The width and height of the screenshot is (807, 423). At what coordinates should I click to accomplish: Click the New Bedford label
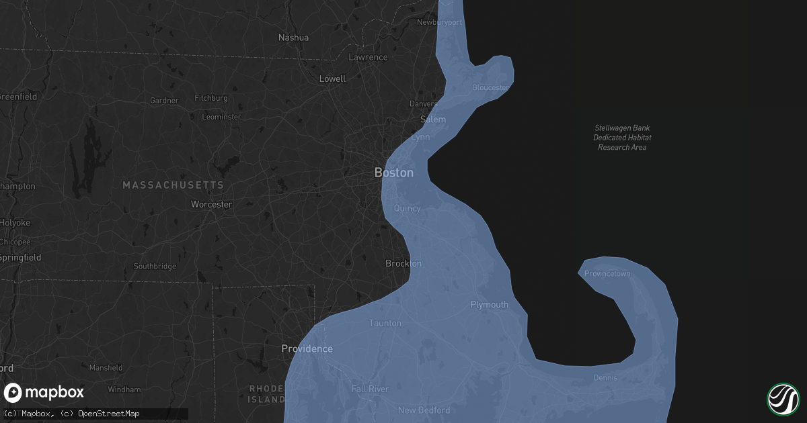coord(424,410)
